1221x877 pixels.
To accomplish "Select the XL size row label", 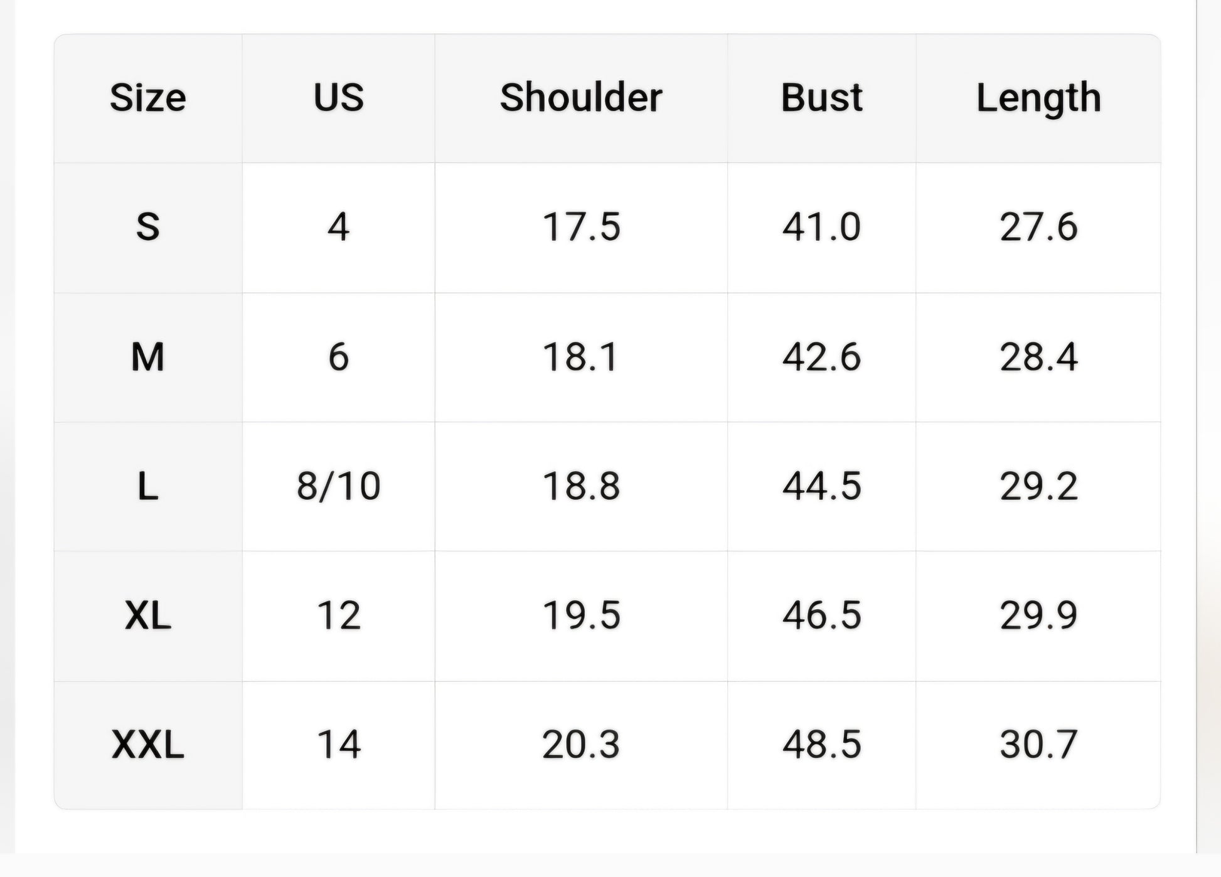I will pos(148,615).
